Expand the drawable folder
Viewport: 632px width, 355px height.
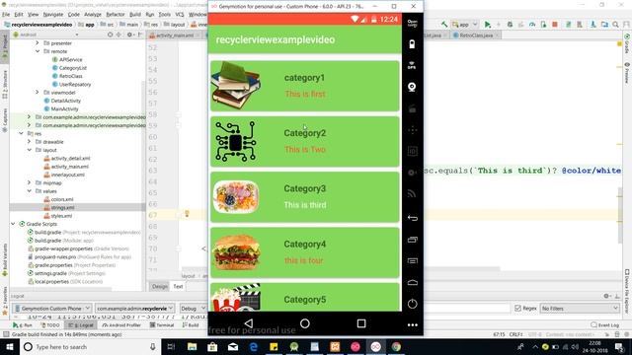[29, 142]
